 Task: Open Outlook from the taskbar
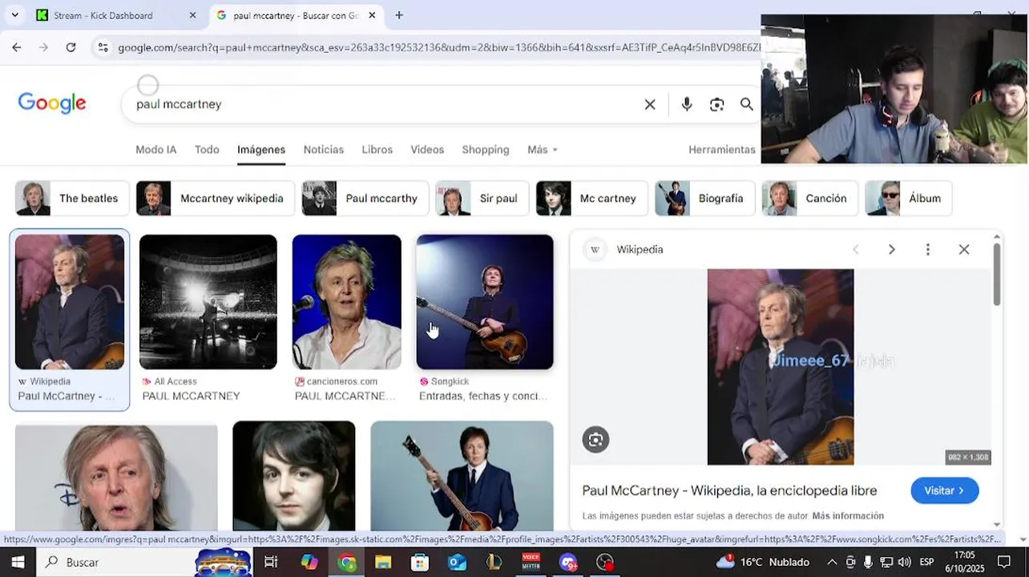pyautogui.click(x=457, y=562)
